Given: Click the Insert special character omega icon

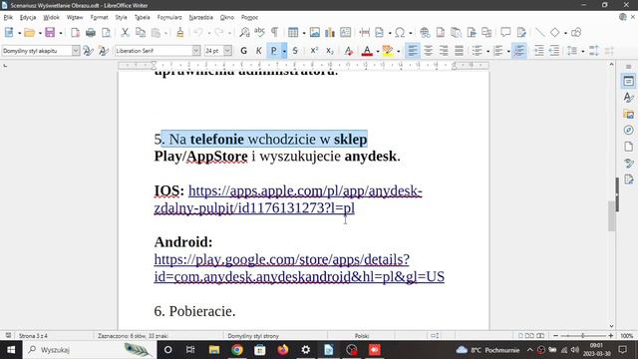Looking at the screenshot, I should coord(400,33).
